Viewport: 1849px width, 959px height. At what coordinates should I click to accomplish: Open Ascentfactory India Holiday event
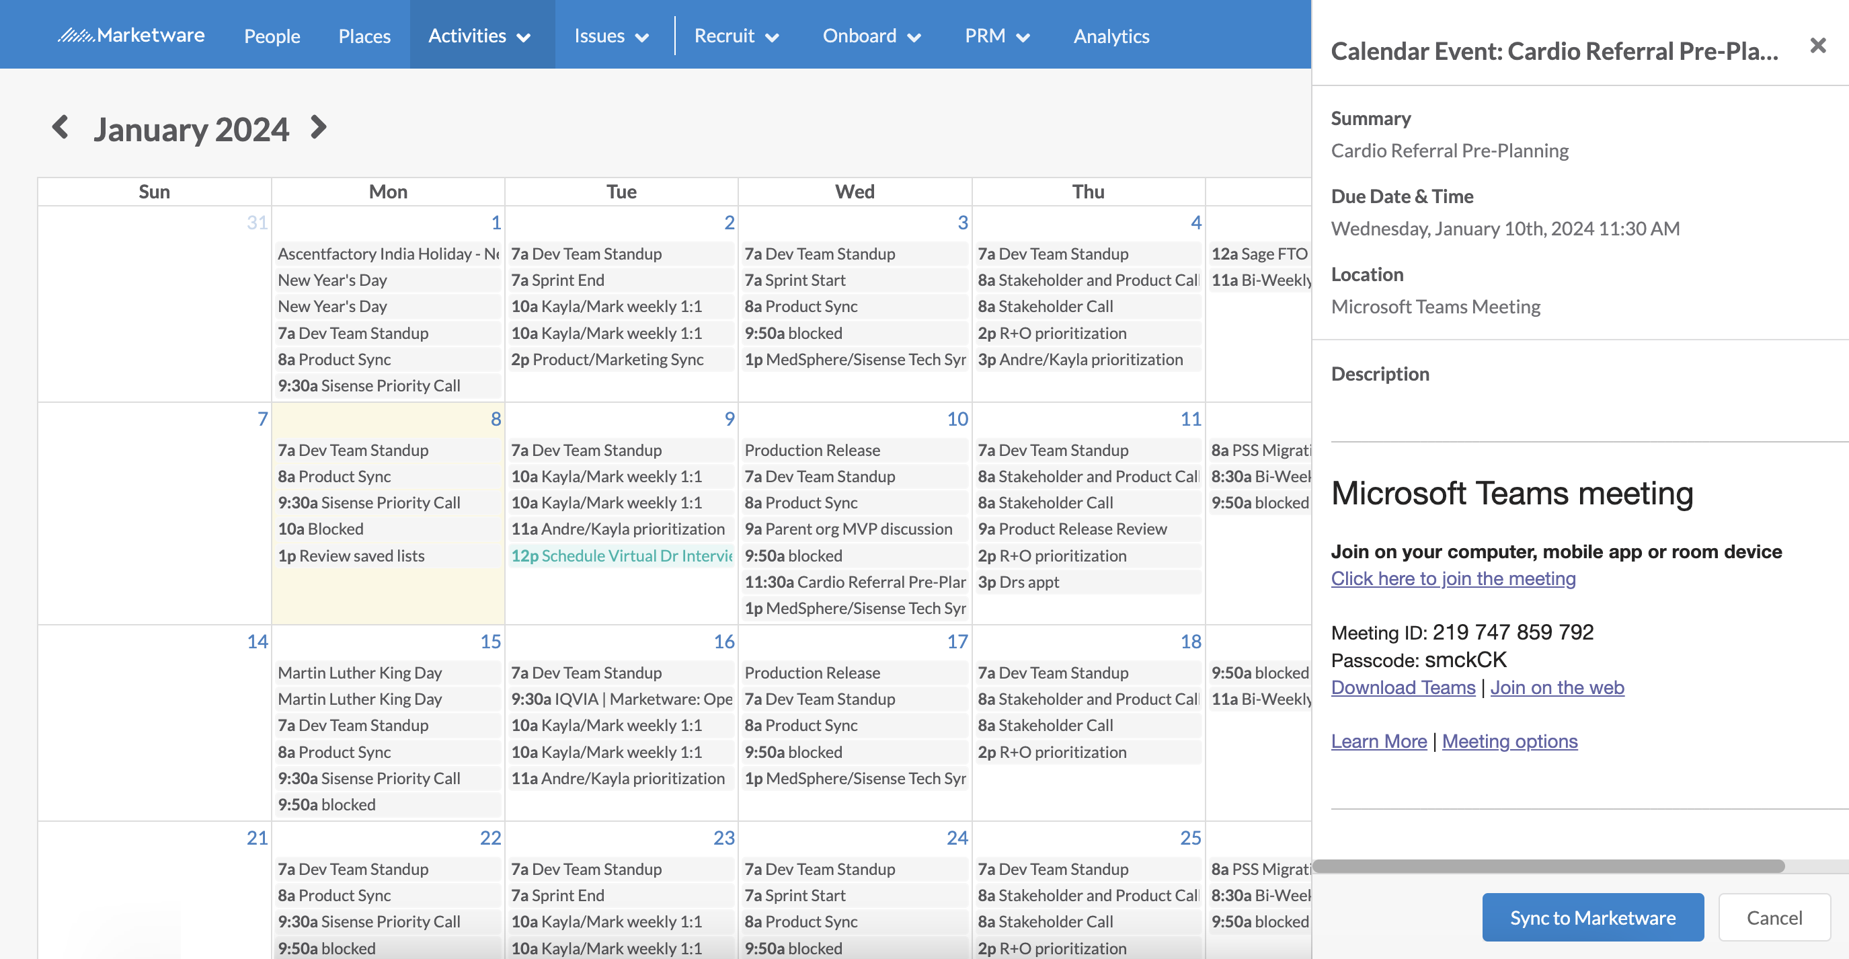click(x=387, y=254)
